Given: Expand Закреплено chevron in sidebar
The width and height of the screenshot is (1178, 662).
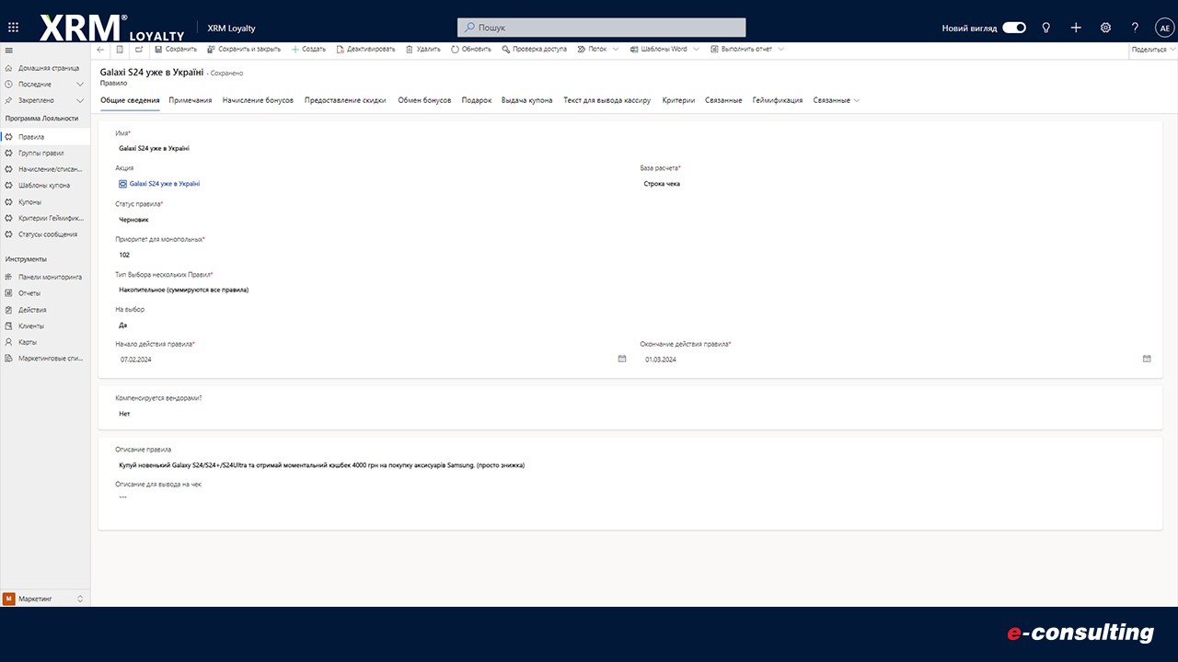Looking at the screenshot, I should pyautogui.click(x=80, y=100).
